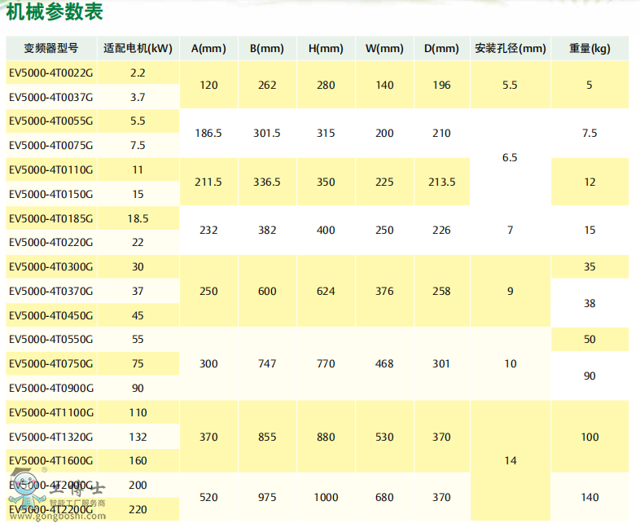
Task: Select model EV5000-4T0022G row cell
Action: pyautogui.click(x=50, y=73)
